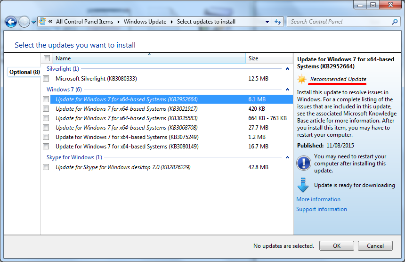Click the Silverlight (1) group label
This screenshot has height=262, width=405.
[x=63, y=69]
